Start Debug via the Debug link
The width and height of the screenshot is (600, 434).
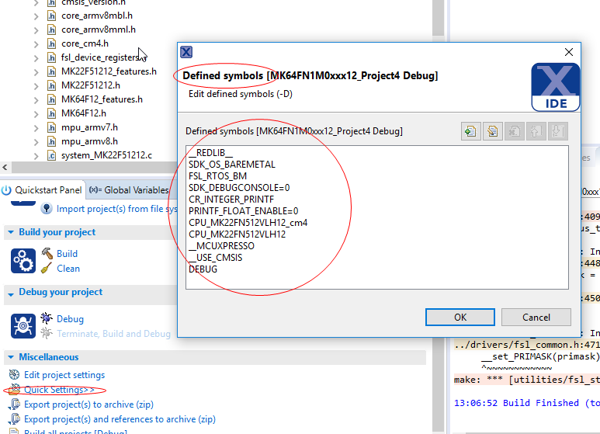[70, 319]
